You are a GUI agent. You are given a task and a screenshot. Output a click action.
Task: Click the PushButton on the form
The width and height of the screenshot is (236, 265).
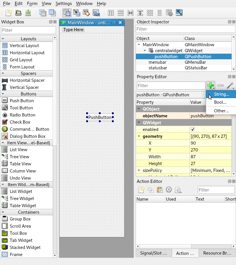100,117
